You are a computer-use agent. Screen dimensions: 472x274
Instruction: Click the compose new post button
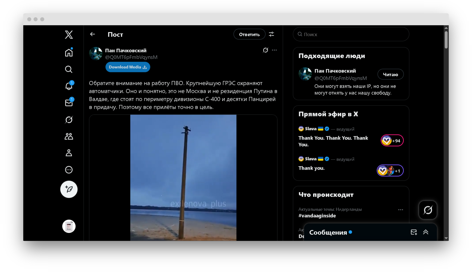click(x=69, y=189)
